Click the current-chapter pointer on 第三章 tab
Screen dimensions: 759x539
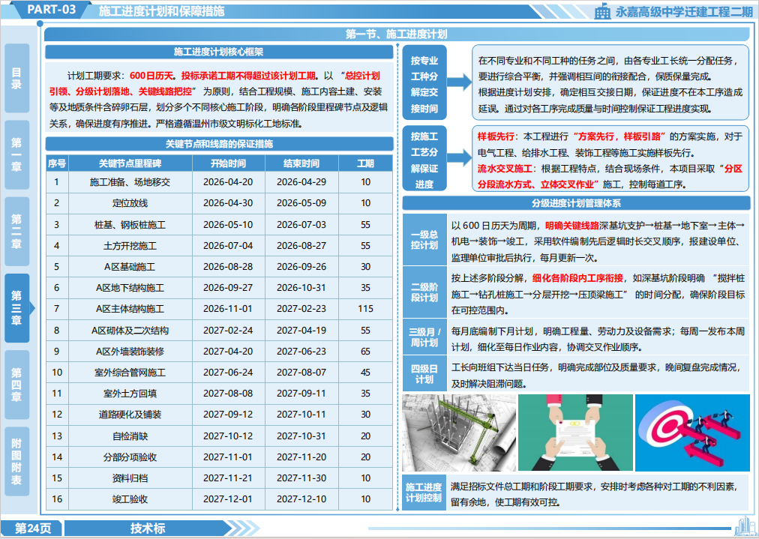coord(32,308)
